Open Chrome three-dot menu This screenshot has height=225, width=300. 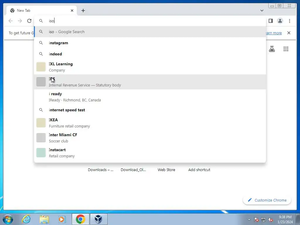click(289, 21)
